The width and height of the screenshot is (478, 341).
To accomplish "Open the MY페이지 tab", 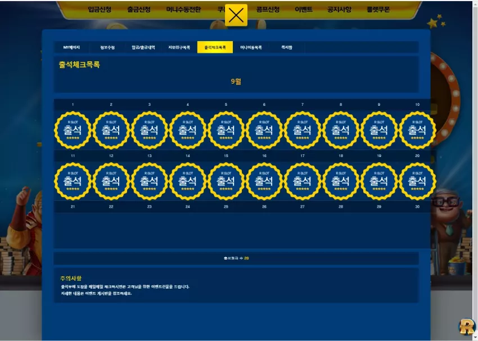I will 71,47.
